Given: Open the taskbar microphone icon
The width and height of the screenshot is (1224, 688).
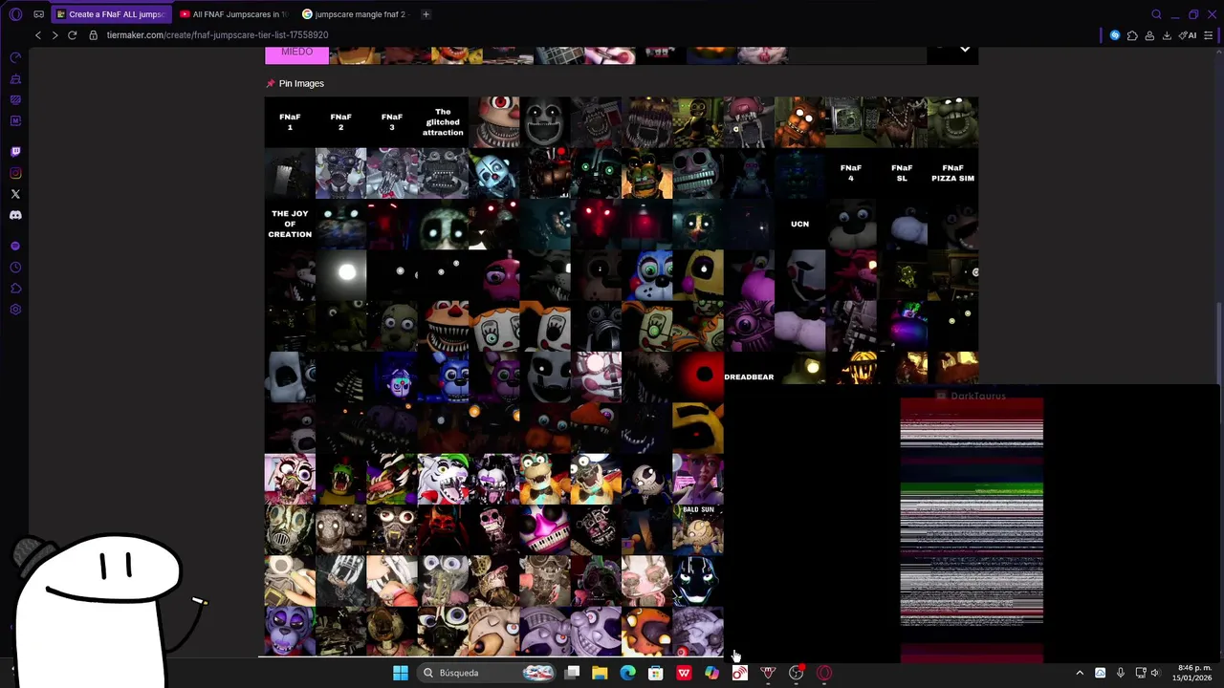Looking at the screenshot, I should [x=1120, y=673].
